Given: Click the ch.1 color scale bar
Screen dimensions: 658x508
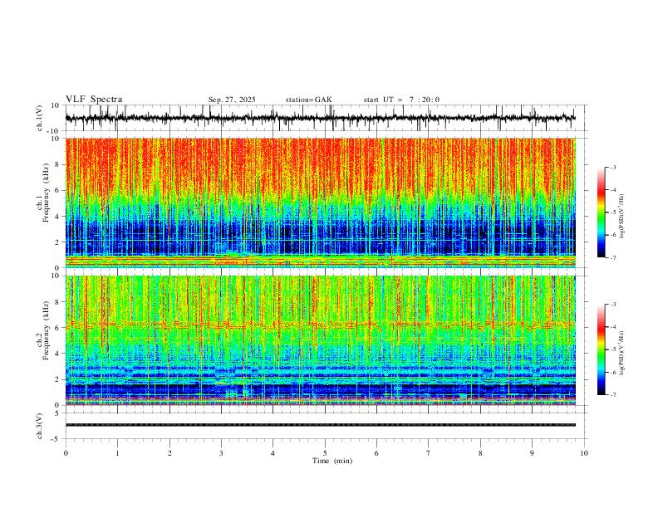Looking at the screenshot, I should tap(601, 212).
